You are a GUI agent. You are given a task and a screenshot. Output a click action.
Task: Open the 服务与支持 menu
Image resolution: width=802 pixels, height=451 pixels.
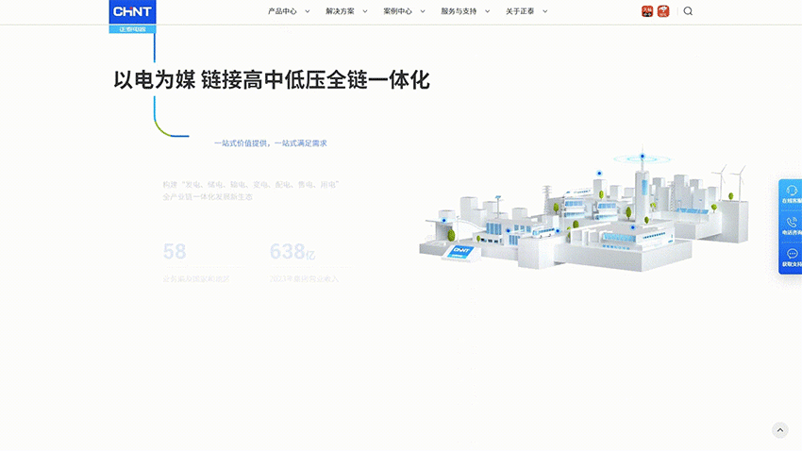459,11
